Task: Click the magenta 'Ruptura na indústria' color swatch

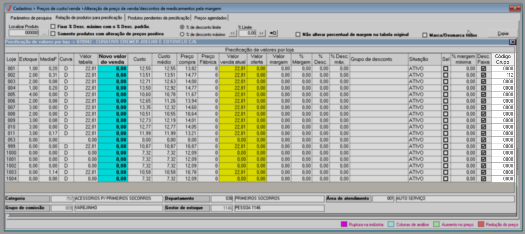Action: pyautogui.click(x=344, y=224)
